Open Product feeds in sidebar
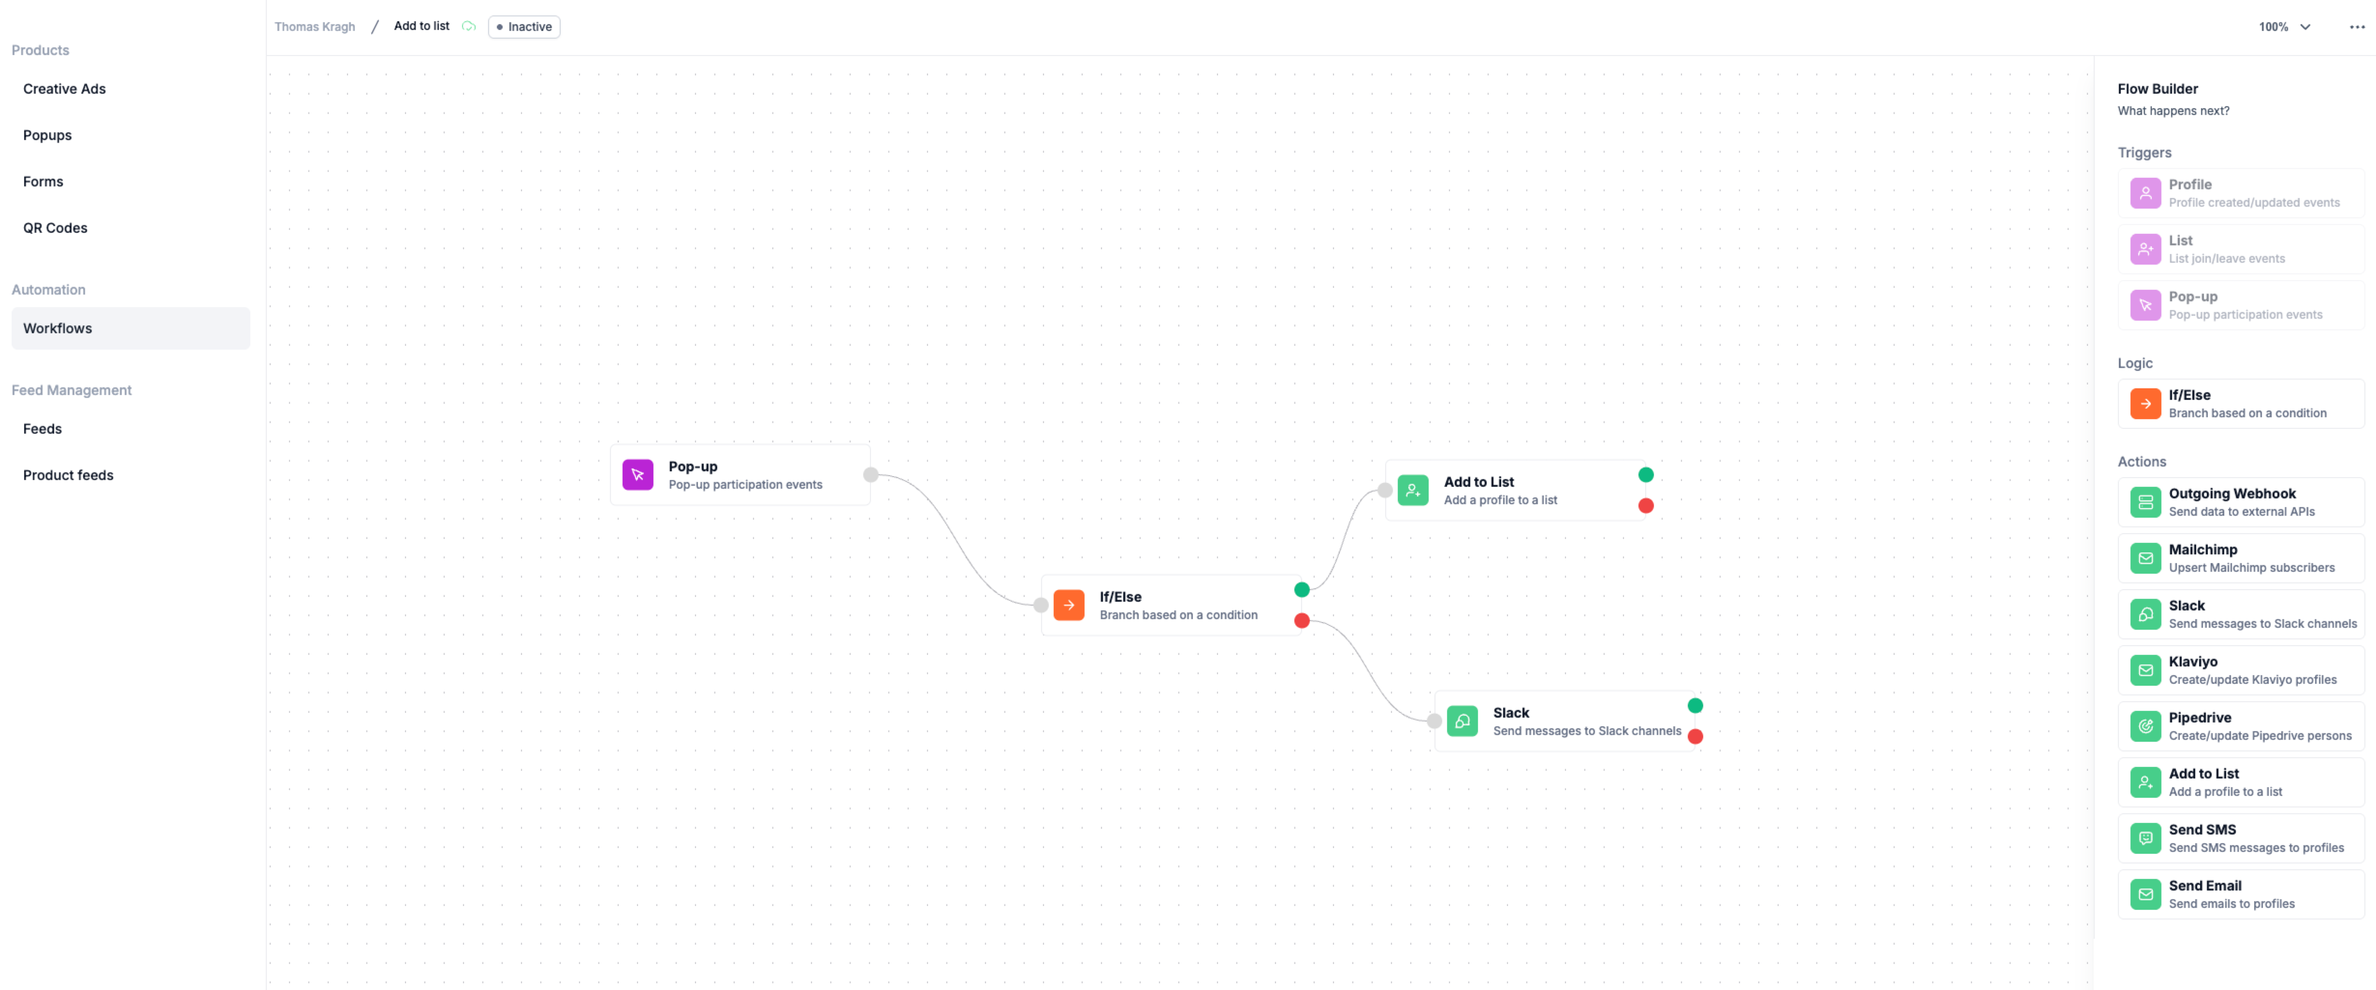The image size is (2376, 990). 68,475
